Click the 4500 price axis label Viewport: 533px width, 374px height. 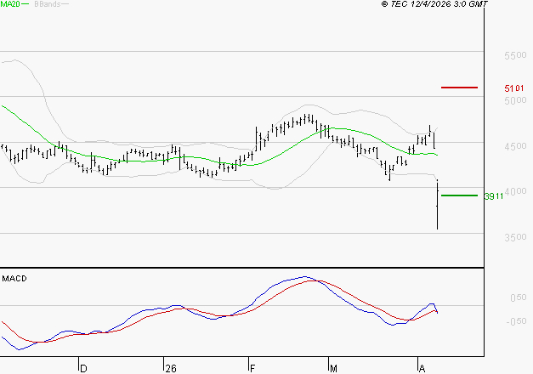[x=515, y=146]
